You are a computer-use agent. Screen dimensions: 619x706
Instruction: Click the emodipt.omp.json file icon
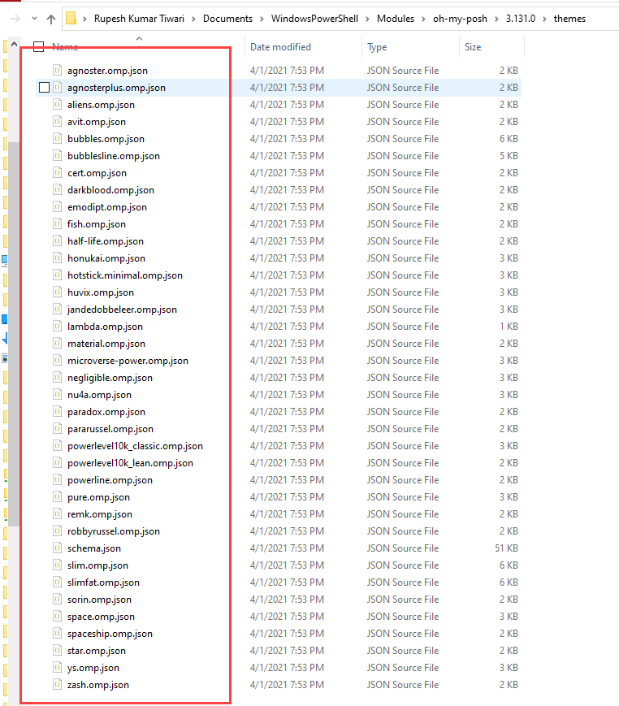(x=57, y=207)
